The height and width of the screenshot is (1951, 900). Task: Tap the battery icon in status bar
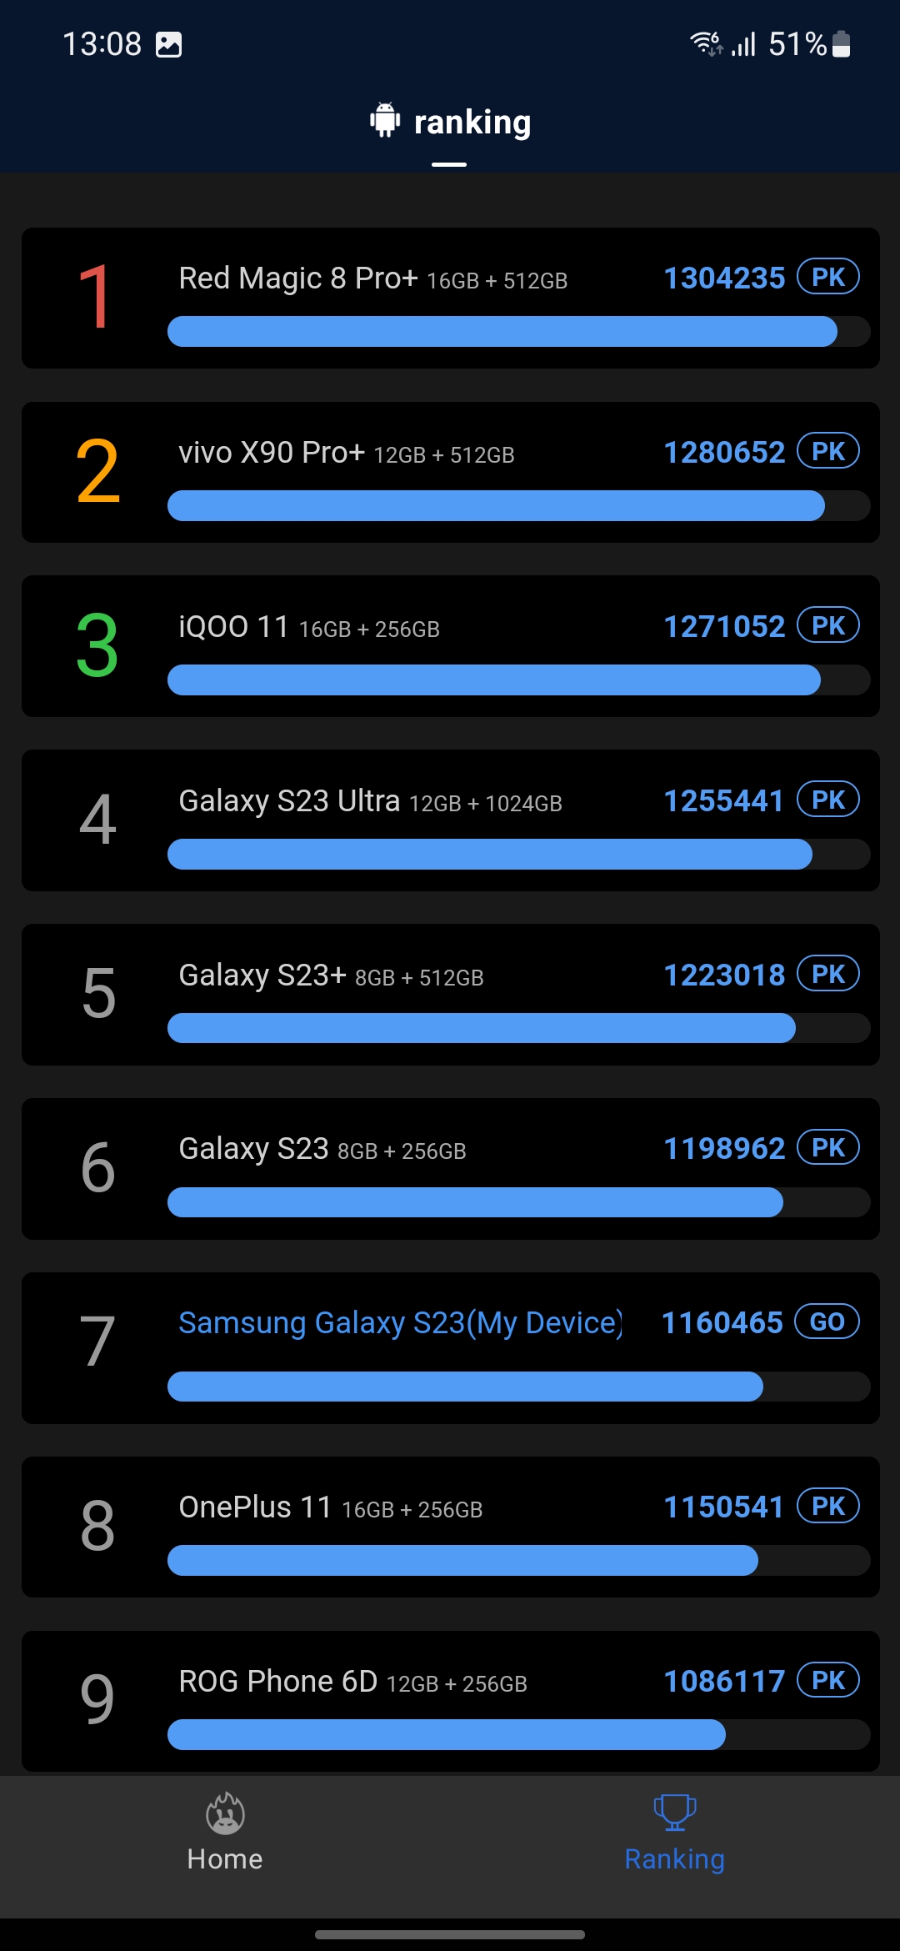842,43
